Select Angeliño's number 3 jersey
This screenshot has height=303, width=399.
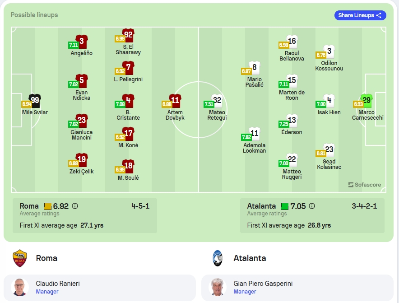pyautogui.click(x=81, y=42)
